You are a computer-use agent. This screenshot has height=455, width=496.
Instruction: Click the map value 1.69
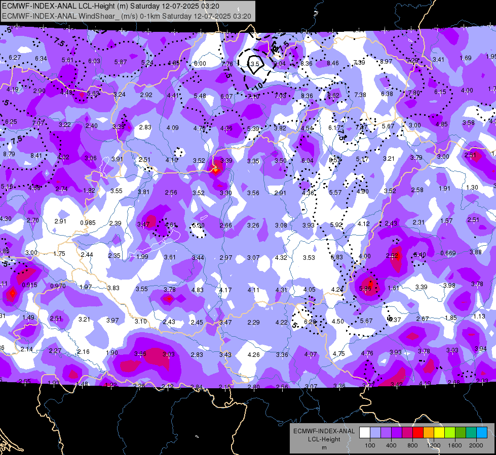(465, 58)
